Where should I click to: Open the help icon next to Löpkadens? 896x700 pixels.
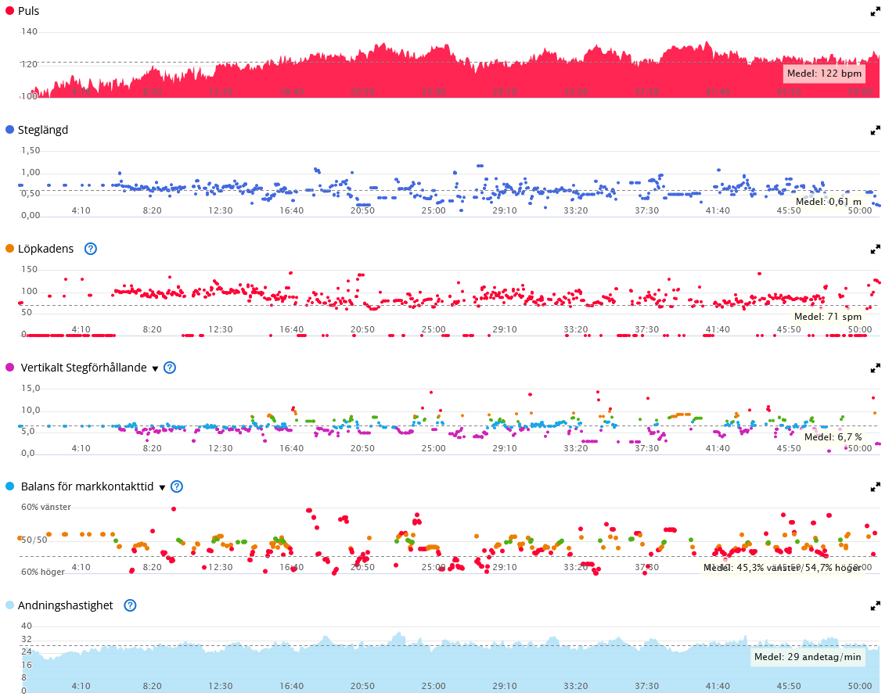[x=90, y=249]
